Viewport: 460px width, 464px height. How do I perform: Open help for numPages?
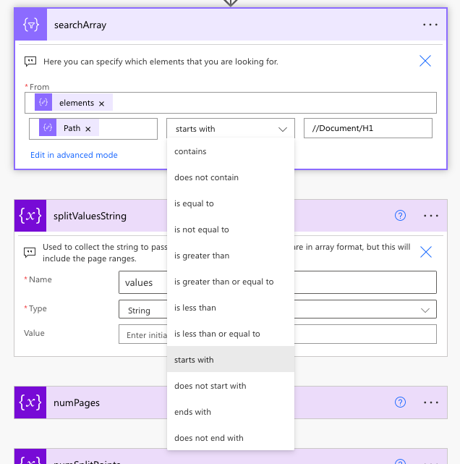400,402
